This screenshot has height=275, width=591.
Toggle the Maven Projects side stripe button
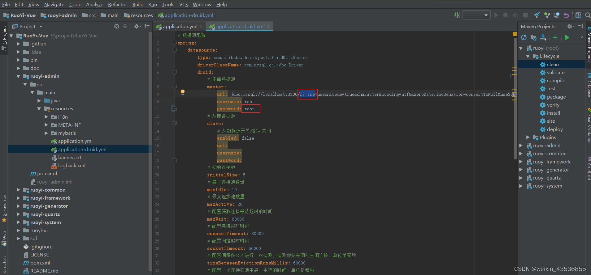click(589, 44)
